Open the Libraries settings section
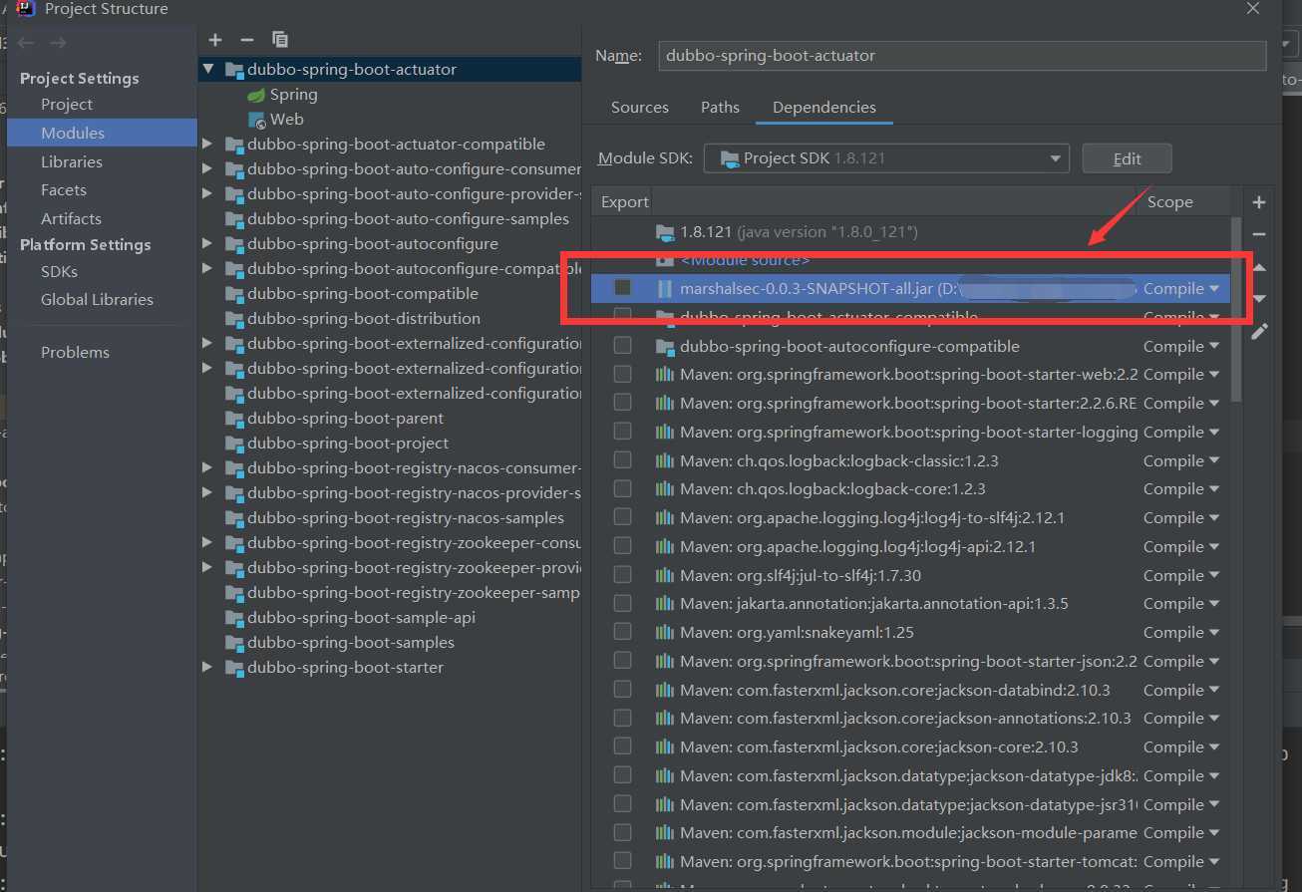Screen dimensions: 1302x892 (72, 161)
